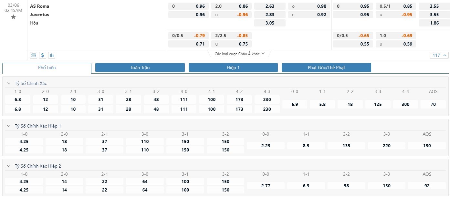
Task: Select 1-1 first half score odds 8.5
Action: pos(306,146)
